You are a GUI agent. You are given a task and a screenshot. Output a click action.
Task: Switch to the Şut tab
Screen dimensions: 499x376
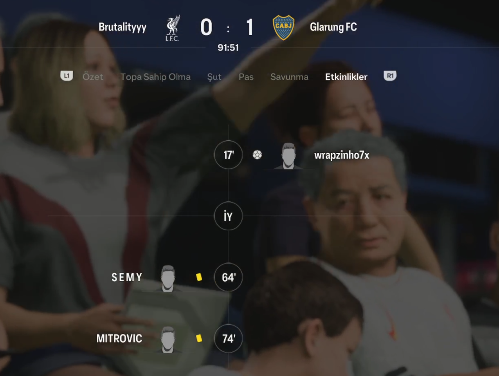pyautogui.click(x=214, y=77)
